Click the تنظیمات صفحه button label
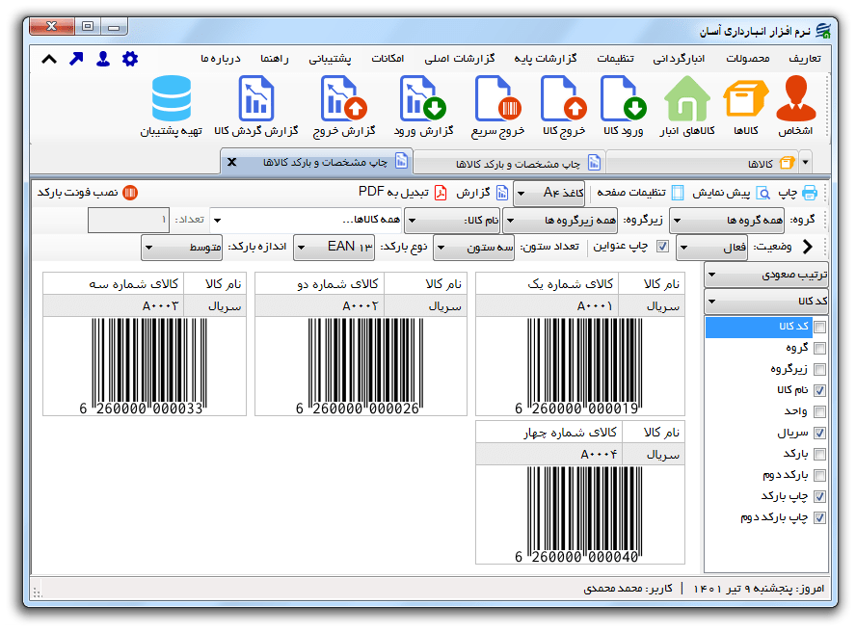The height and width of the screenshot is (632, 856). [x=631, y=193]
